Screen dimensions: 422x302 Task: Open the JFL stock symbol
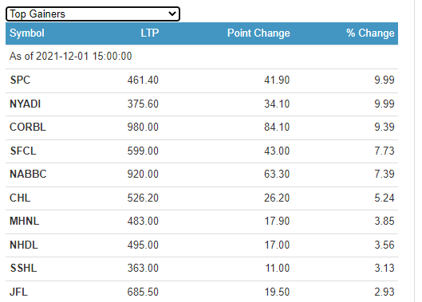point(18,292)
